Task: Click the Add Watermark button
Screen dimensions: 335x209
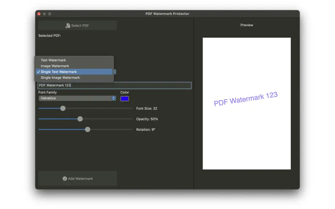Action: 77,179
